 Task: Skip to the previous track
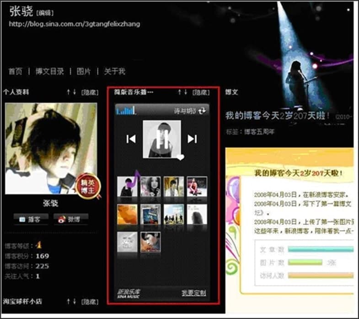pos(131,139)
